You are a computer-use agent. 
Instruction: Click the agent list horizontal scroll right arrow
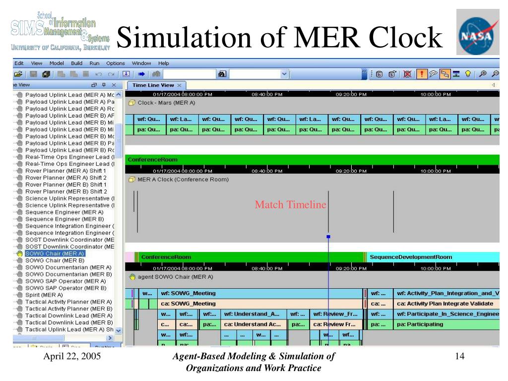pos(110,338)
